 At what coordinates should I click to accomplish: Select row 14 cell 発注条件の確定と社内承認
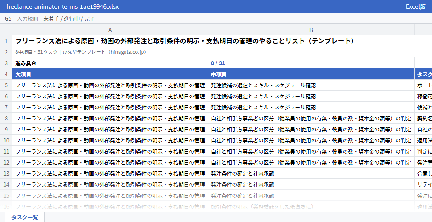pyautogui.click(x=311, y=185)
